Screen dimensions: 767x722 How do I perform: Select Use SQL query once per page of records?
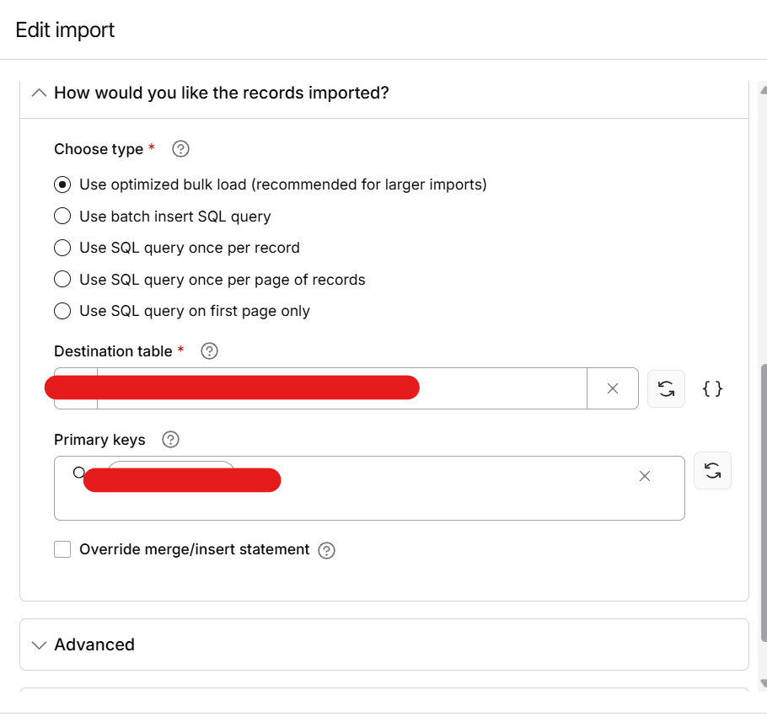[62, 279]
